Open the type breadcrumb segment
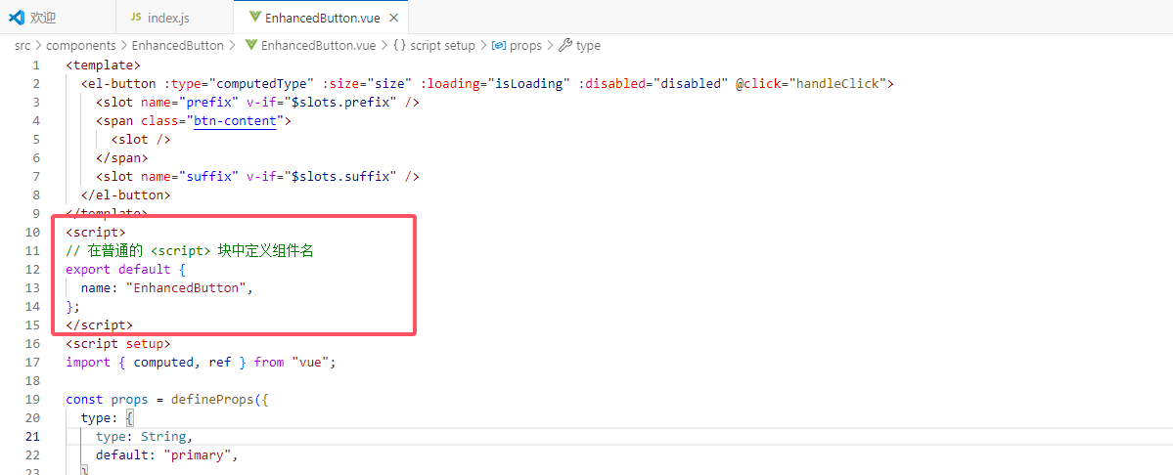This screenshot has height=475, width=1173. (x=588, y=46)
